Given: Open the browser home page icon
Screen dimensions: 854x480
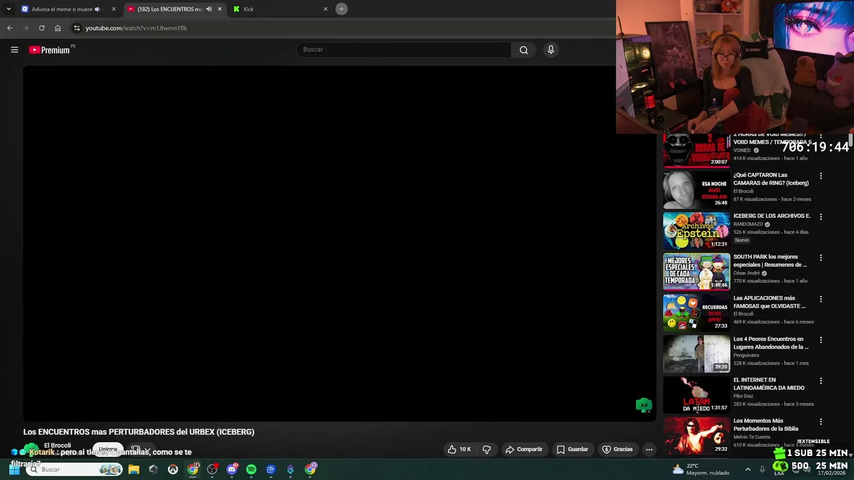Looking at the screenshot, I should (57, 28).
